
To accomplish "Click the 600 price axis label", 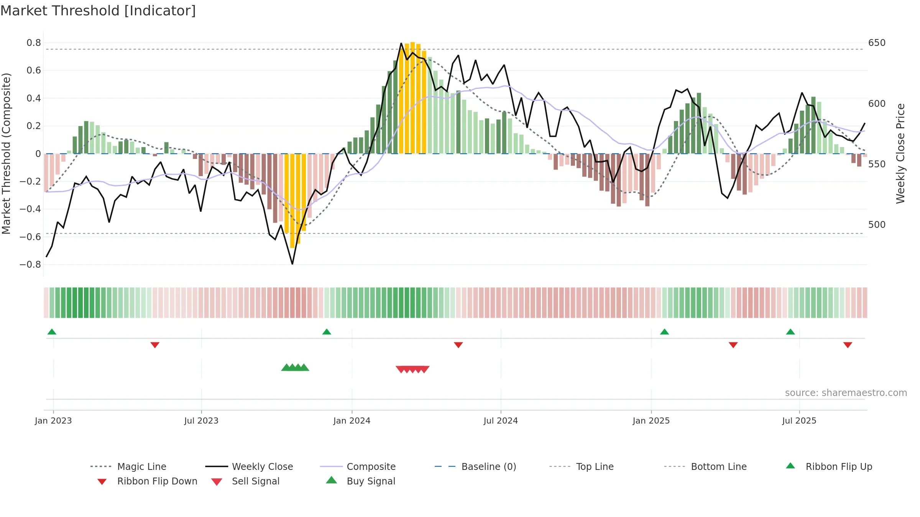I will [x=877, y=104].
